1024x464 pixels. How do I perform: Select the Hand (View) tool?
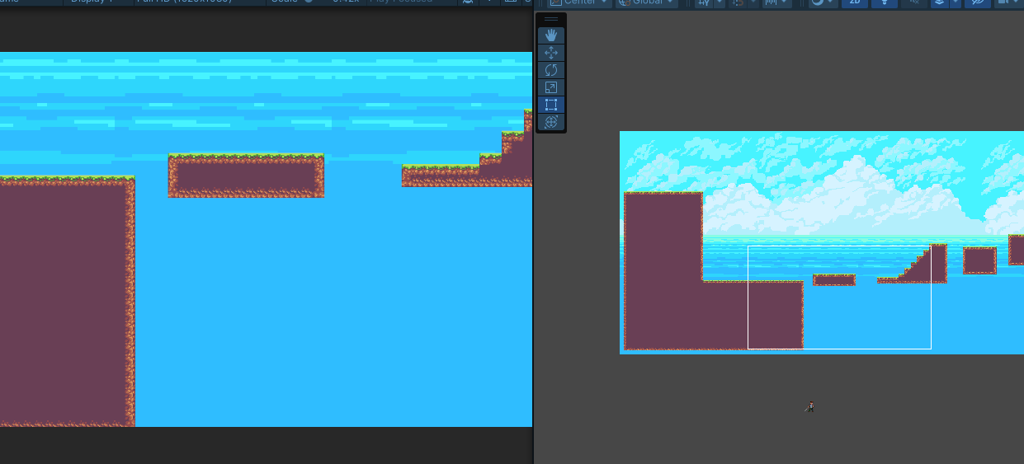coord(551,35)
